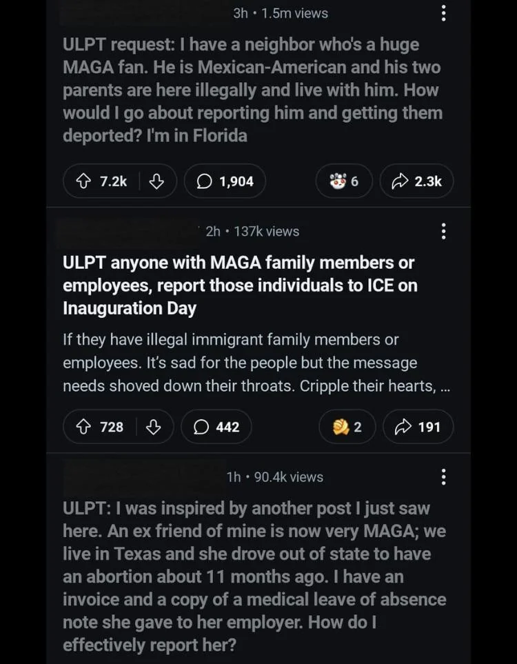Share the post with 2.3k shares
Image resolution: width=517 pixels, height=664 pixels.
coord(416,181)
